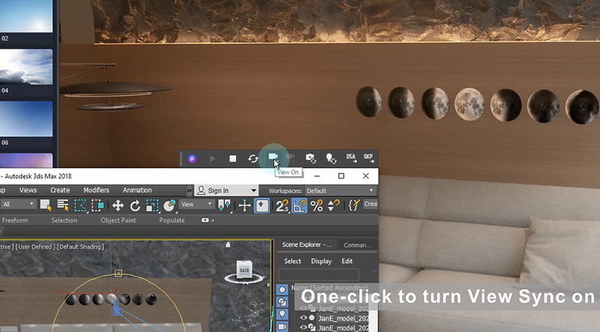Choose the Rectangular Selection Region tool

pyautogui.click(x=80, y=205)
